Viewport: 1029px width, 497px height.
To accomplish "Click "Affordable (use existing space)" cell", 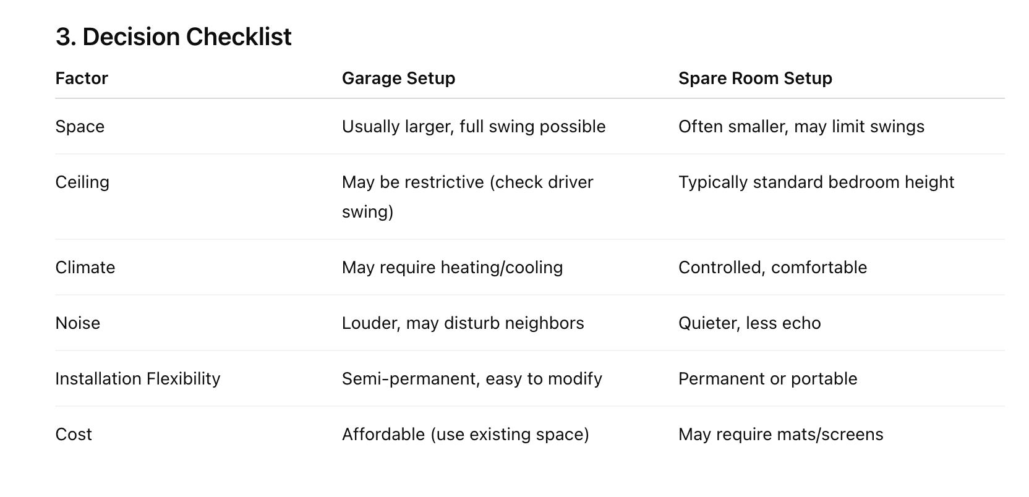I will [465, 435].
